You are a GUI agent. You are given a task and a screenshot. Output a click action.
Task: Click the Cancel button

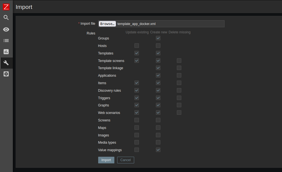point(125,160)
